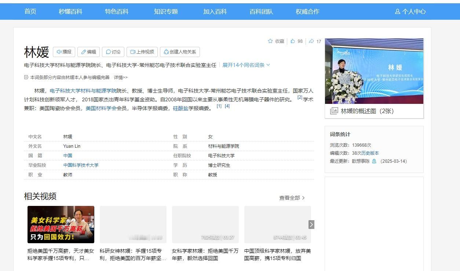This screenshot has height=271, width=460.
Task: Click the 电子科技大学 value in 任职院校 row
Action: click(x=221, y=156)
